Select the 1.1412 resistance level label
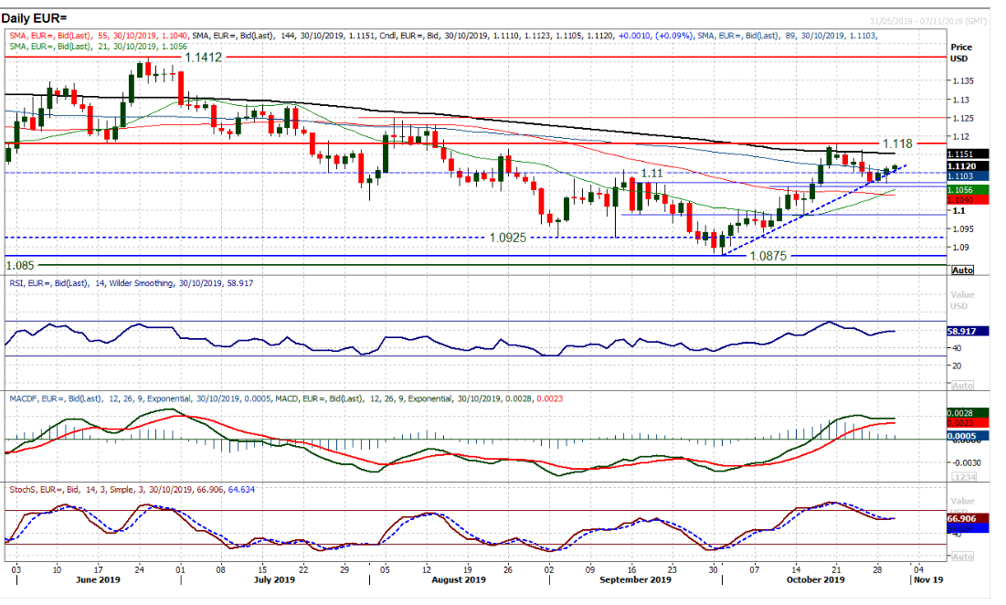The width and height of the screenshot is (1006, 605). 204,57
